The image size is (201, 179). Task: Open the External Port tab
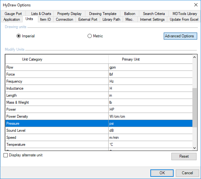(x=88, y=19)
